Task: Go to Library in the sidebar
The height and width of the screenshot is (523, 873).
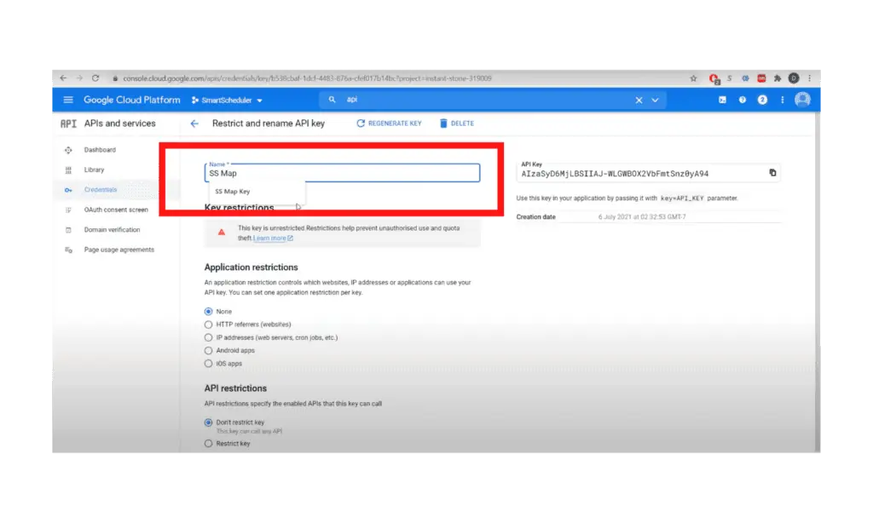Action: [94, 170]
